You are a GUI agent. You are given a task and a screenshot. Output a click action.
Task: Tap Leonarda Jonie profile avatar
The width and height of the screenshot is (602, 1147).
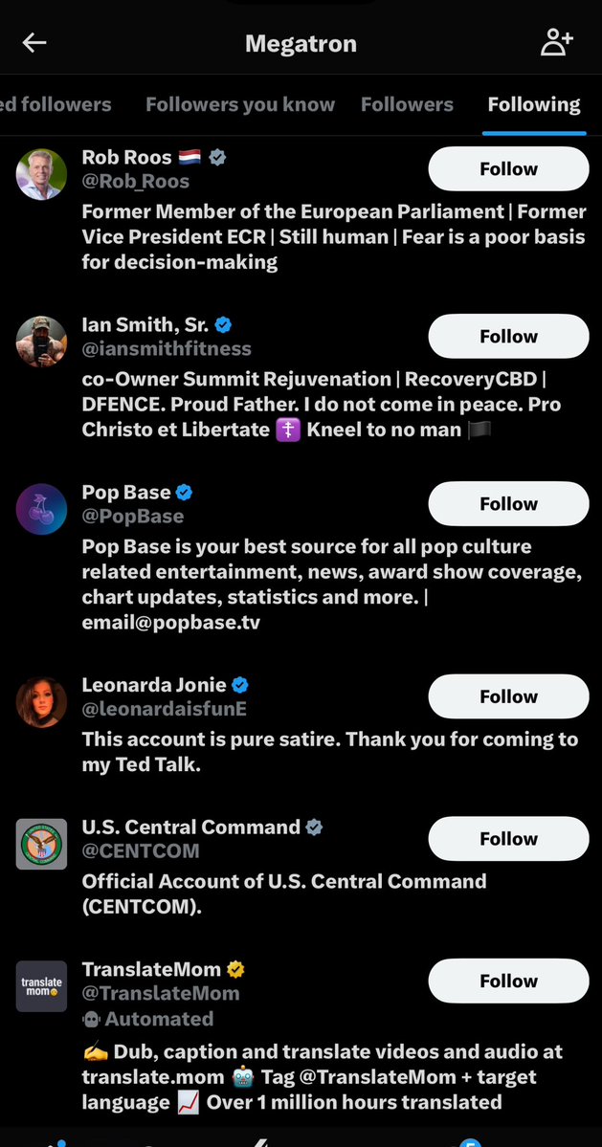point(42,703)
